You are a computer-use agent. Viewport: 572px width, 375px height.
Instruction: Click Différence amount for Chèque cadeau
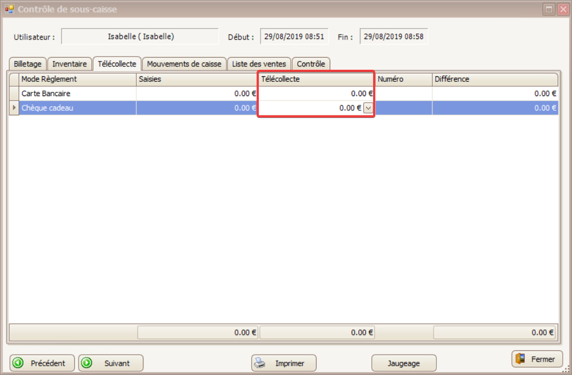point(495,108)
